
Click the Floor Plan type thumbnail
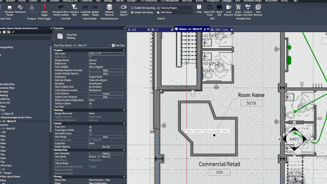[60, 36]
